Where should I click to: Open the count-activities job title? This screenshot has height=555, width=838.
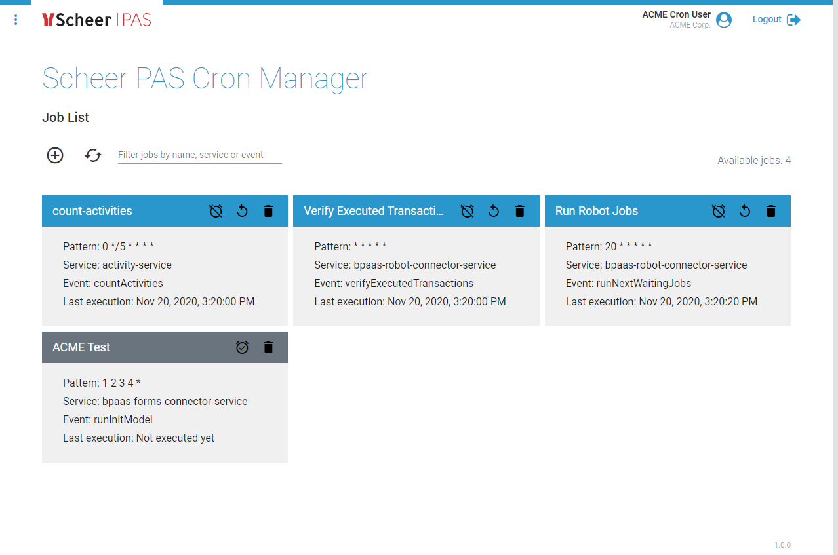(x=92, y=211)
